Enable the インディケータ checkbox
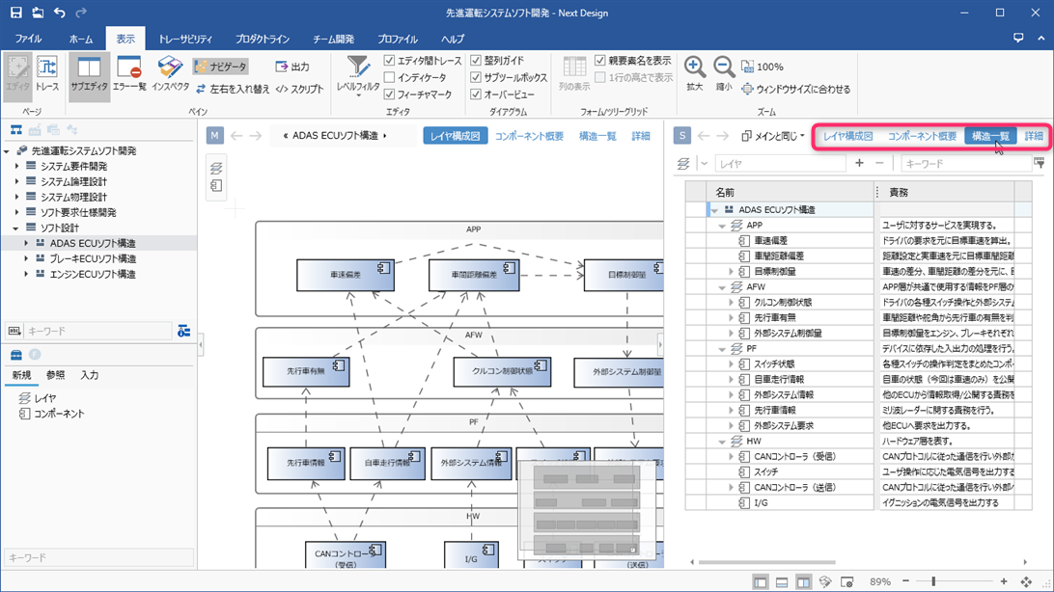 coord(390,77)
